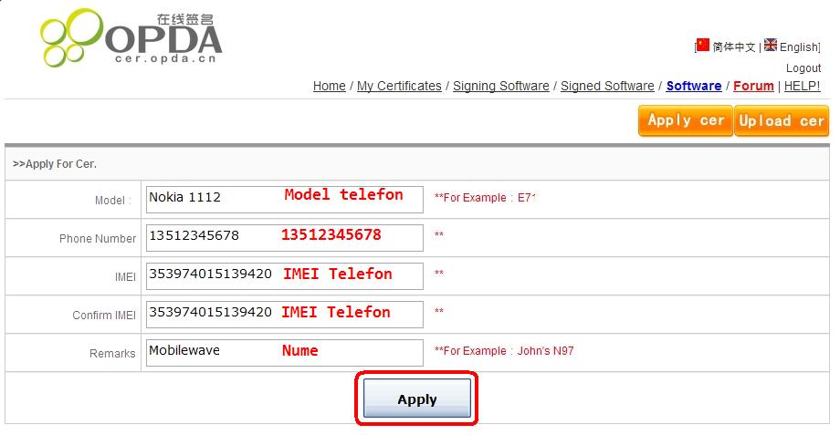Screen dimensions: 840x435
Task: Focus the Remarks input field
Action: pos(285,353)
